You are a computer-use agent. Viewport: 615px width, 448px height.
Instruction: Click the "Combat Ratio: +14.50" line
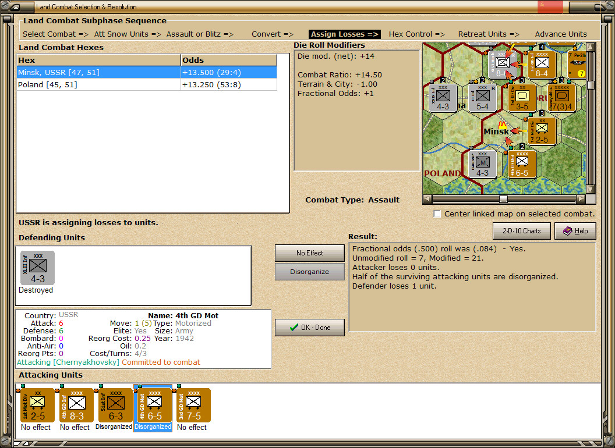tap(340, 75)
